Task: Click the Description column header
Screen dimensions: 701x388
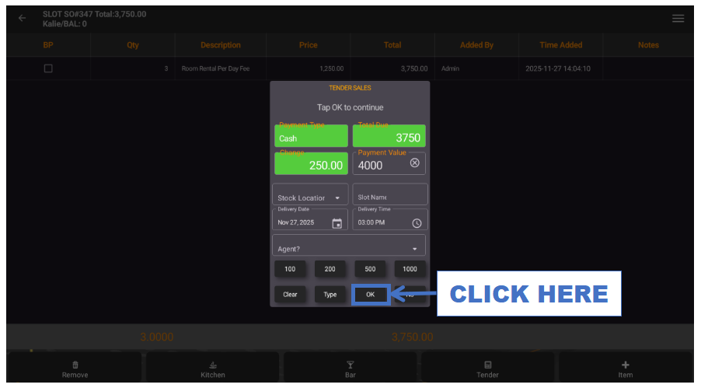Action: click(221, 45)
